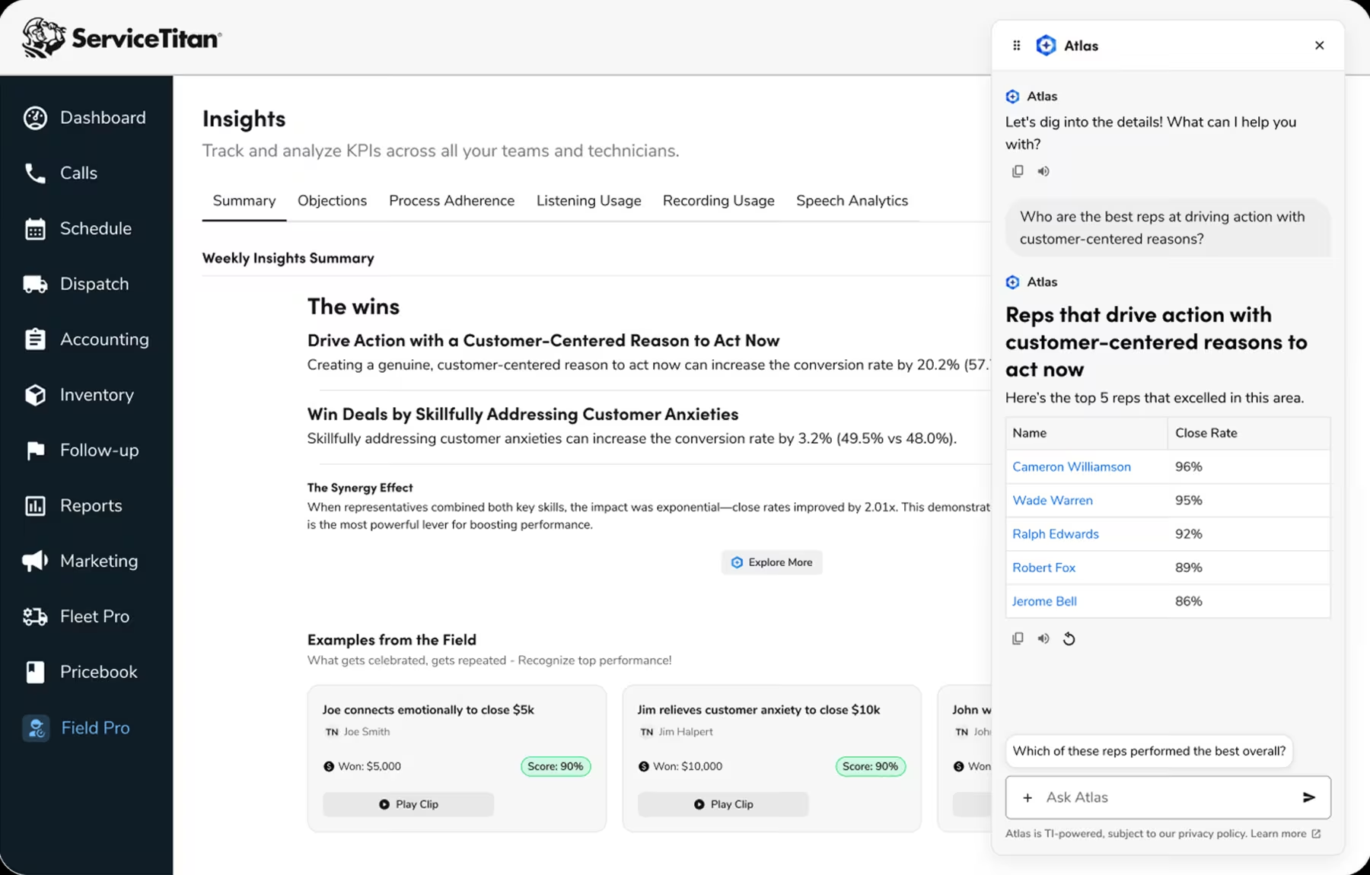This screenshot has width=1370, height=875.
Task: Click the Inventory box icon
Action: (x=35, y=395)
